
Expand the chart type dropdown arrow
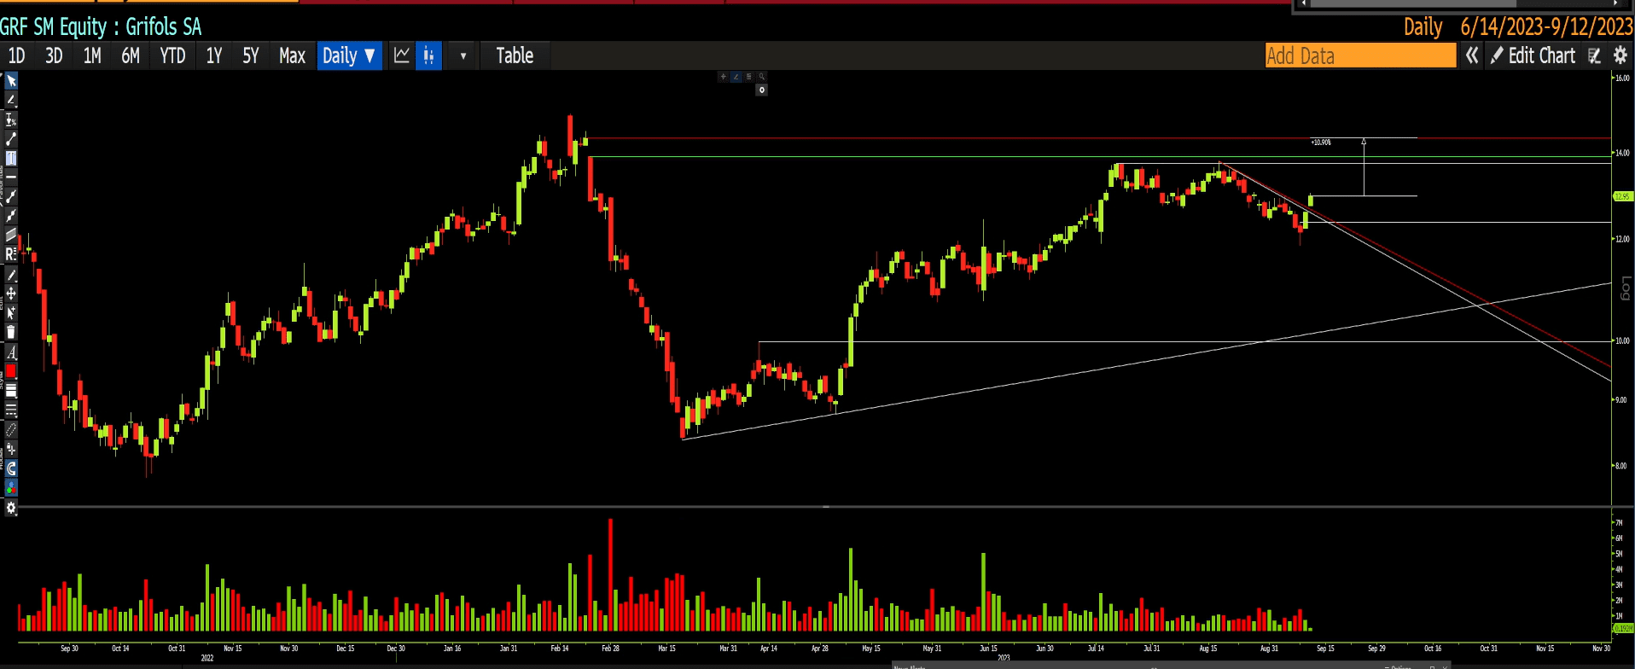463,56
